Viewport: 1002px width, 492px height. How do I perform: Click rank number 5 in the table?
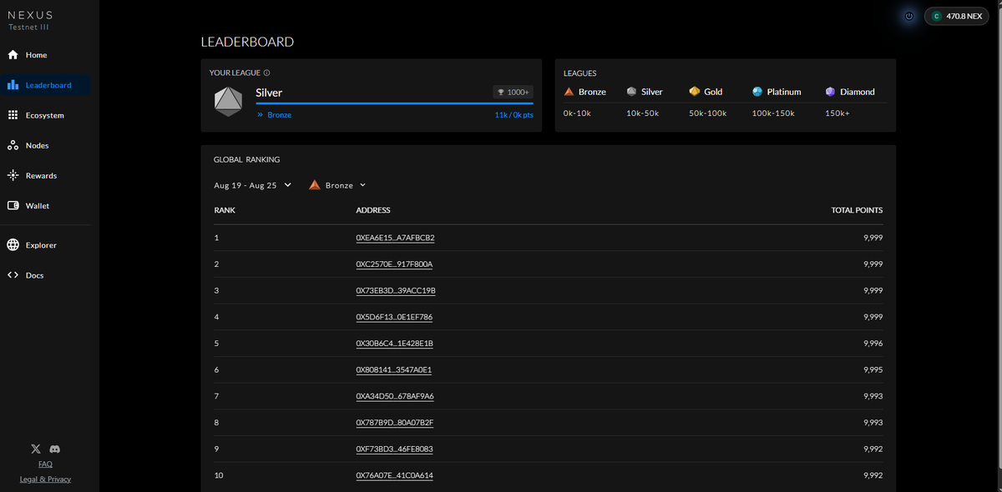[216, 344]
